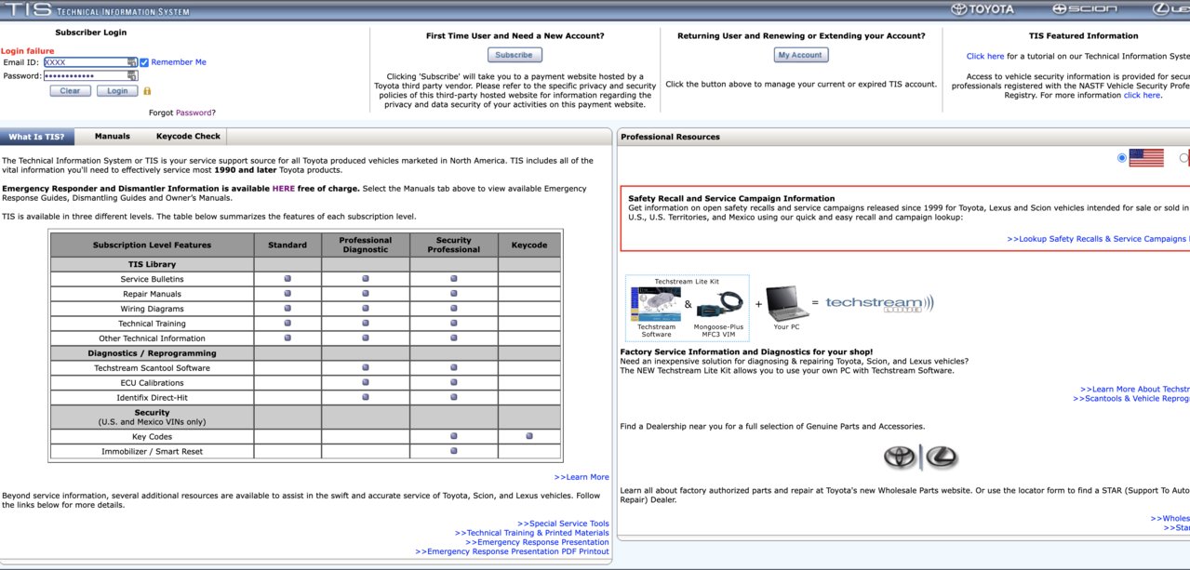Open the Remember Me link text
Screen dimensions: 1190x570
[x=179, y=62]
